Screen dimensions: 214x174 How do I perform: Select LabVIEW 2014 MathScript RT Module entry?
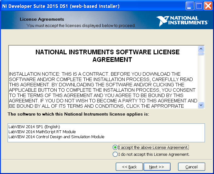[x=42, y=132]
